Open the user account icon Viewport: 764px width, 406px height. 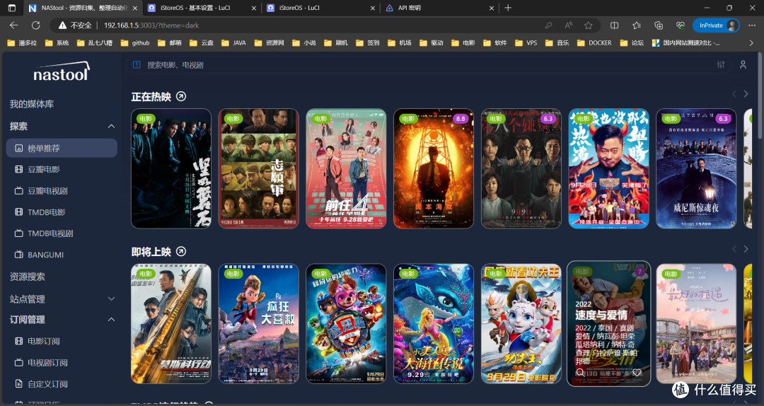(x=743, y=65)
